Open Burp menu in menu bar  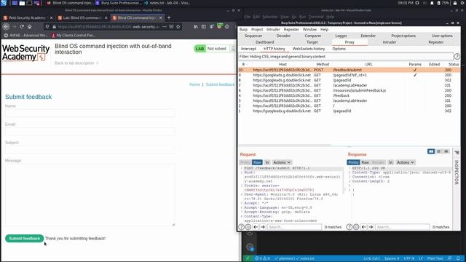243,29
